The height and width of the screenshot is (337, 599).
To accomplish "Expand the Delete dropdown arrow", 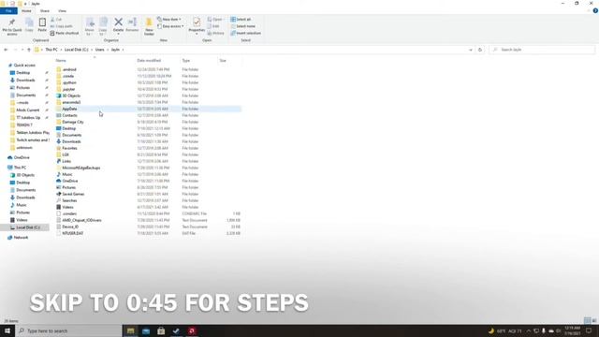I will point(119,34).
